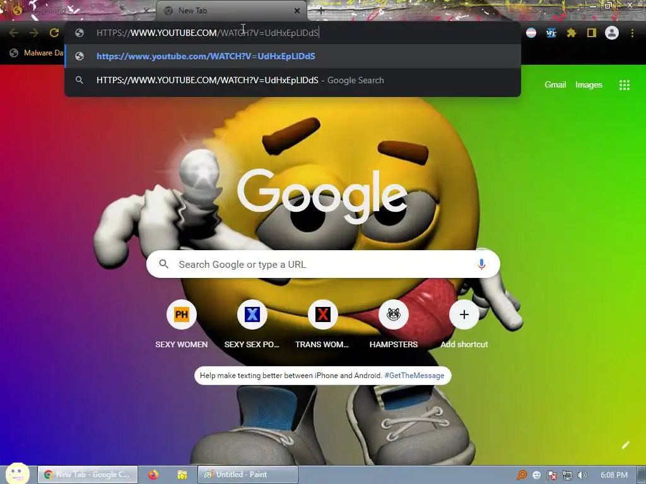Open the Gmail link
The image size is (646, 484).
(555, 85)
